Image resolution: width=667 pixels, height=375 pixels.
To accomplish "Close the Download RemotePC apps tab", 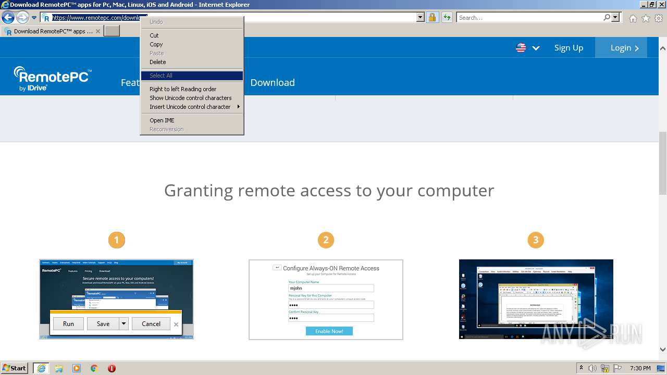I will (98, 31).
